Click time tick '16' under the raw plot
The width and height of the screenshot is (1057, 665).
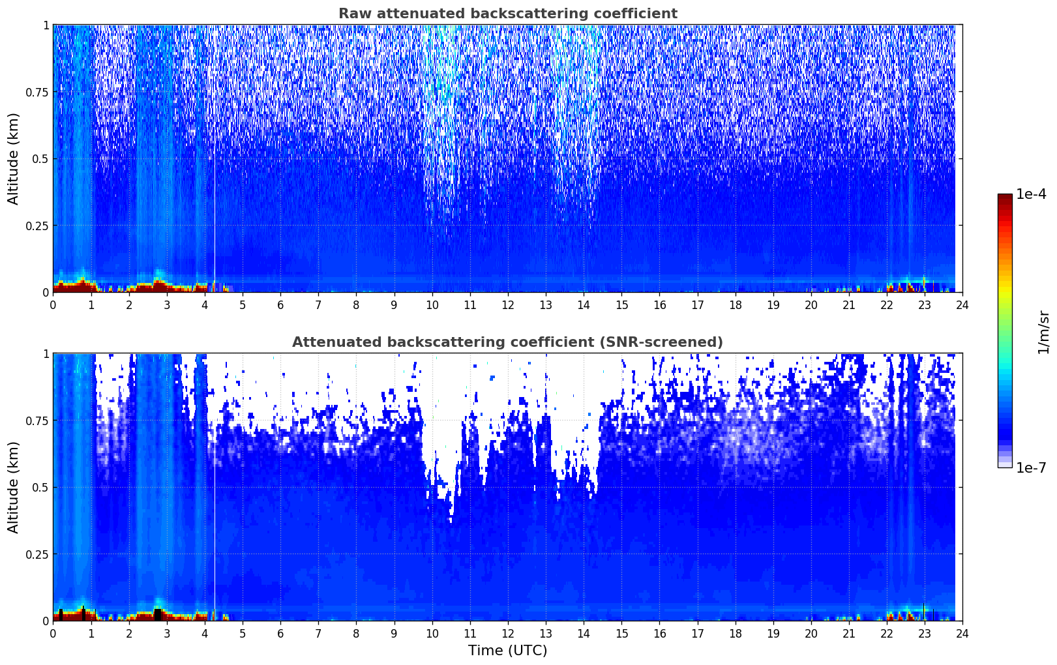[x=659, y=304]
